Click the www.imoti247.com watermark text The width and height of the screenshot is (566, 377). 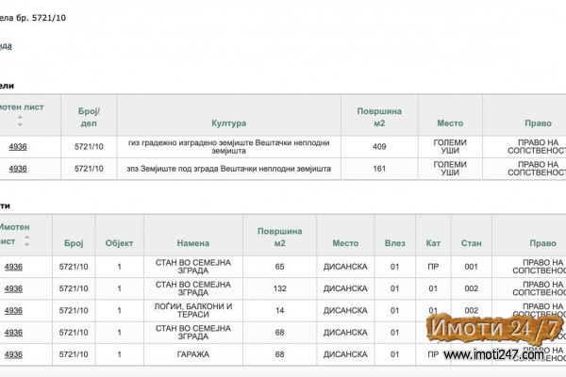[x=493, y=355]
